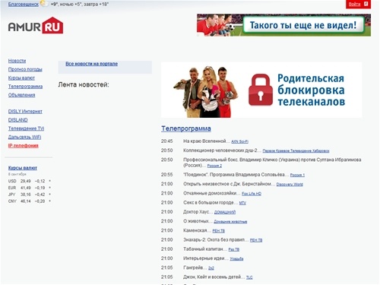Open the Россия 1 channel link
This screenshot has width=380, height=285.
[297, 175]
